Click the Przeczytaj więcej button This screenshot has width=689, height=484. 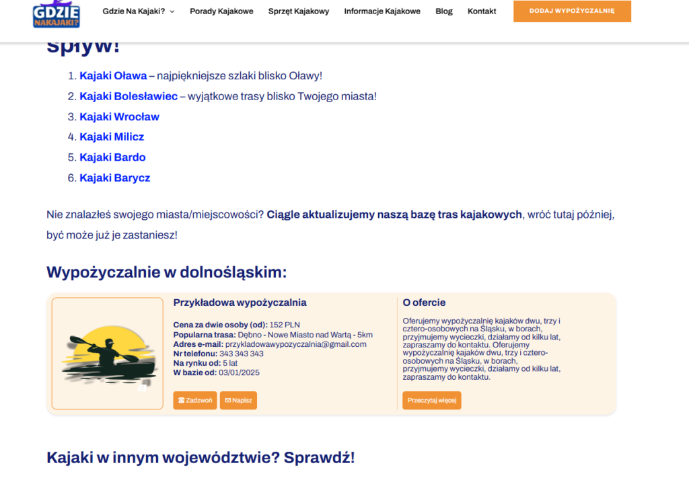click(431, 401)
